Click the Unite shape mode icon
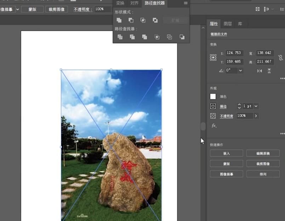The width and height of the screenshot is (285, 221). point(119,20)
